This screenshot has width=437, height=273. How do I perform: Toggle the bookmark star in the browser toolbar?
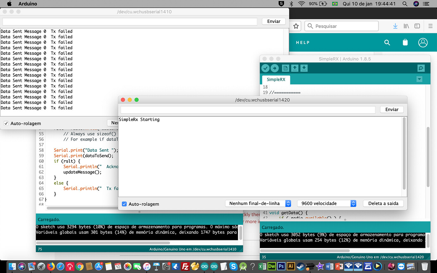pos(295,26)
